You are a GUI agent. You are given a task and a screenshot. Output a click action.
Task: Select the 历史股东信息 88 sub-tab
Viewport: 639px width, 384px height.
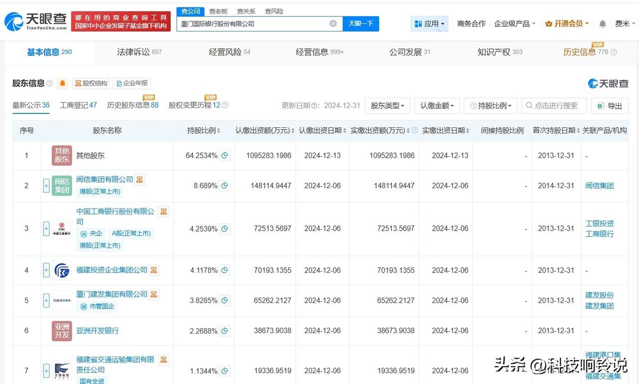coord(133,105)
